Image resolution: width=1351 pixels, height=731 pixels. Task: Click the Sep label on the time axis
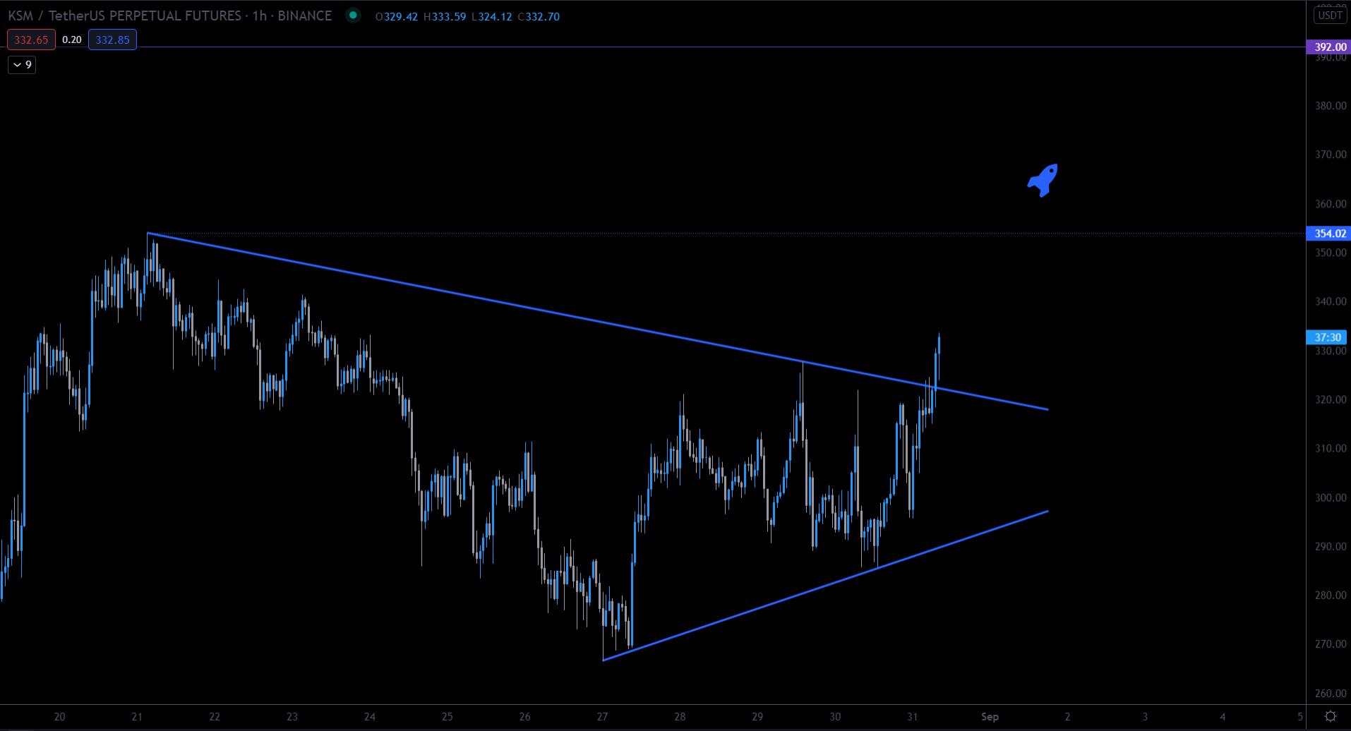[x=991, y=716]
